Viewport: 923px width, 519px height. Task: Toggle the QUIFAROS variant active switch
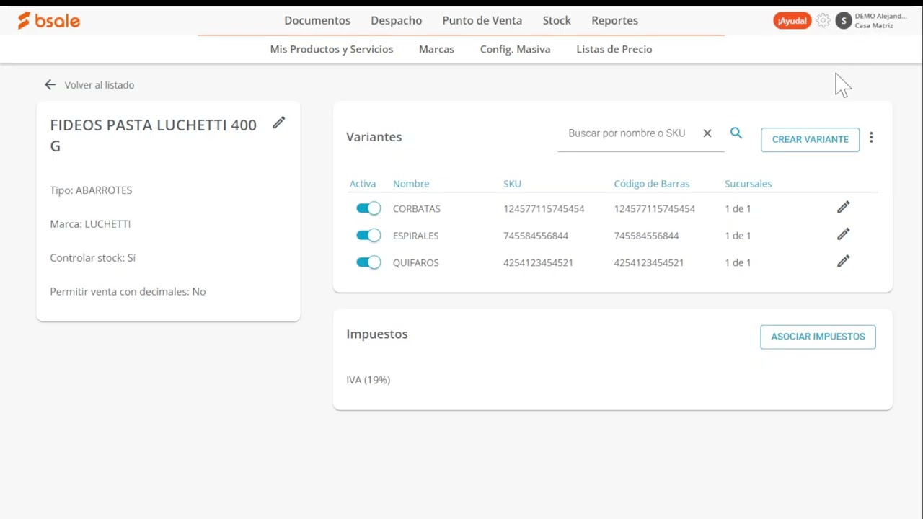point(368,262)
